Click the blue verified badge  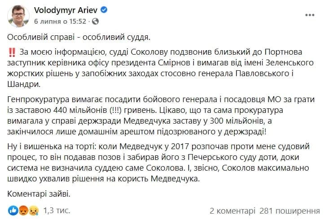tap(102, 10)
